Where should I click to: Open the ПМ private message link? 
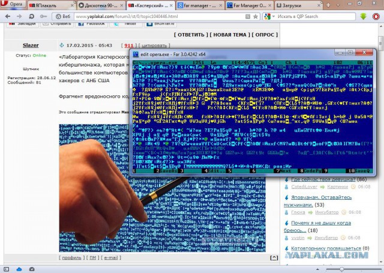pyautogui.click(x=92, y=257)
